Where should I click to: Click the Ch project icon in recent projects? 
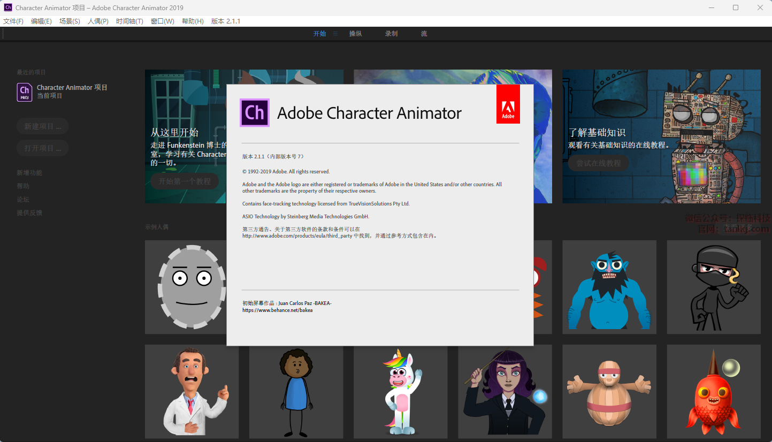point(25,92)
